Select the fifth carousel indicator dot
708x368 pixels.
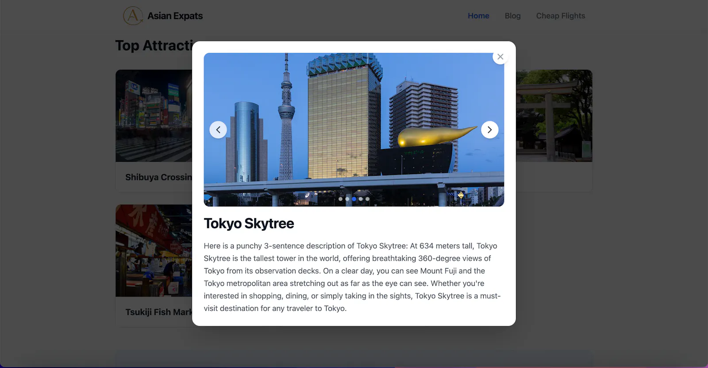[x=367, y=199]
